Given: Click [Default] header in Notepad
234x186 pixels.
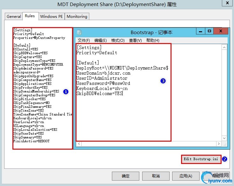Looking at the screenshot, I should (x=88, y=63).
